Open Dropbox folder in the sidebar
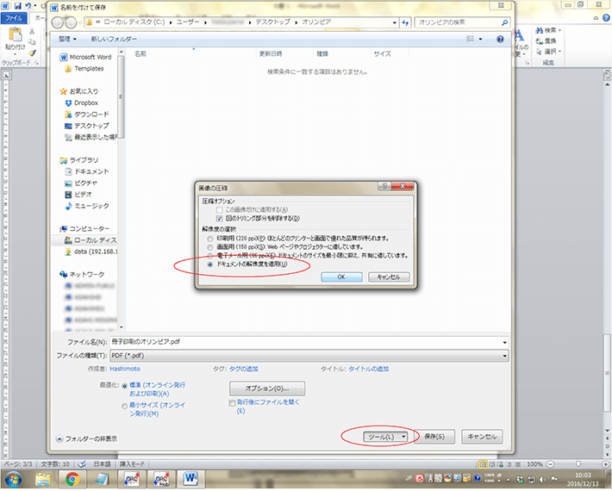The width and height of the screenshot is (612, 491). (x=85, y=103)
